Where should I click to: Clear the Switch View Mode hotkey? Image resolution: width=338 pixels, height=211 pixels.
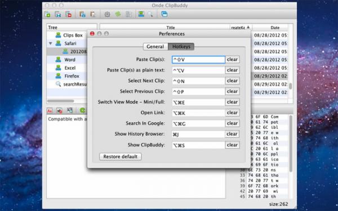point(232,102)
